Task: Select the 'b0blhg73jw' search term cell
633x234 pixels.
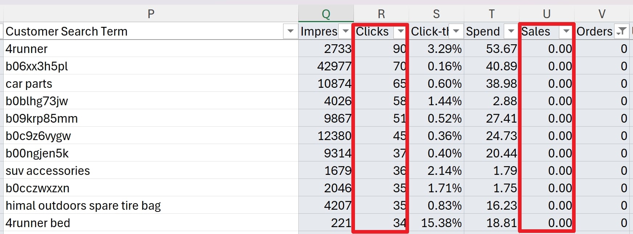Action: coord(151,101)
